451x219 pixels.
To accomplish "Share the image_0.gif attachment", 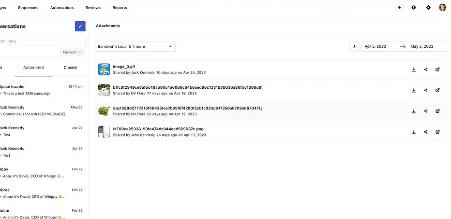I will pyautogui.click(x=426, y=69).
